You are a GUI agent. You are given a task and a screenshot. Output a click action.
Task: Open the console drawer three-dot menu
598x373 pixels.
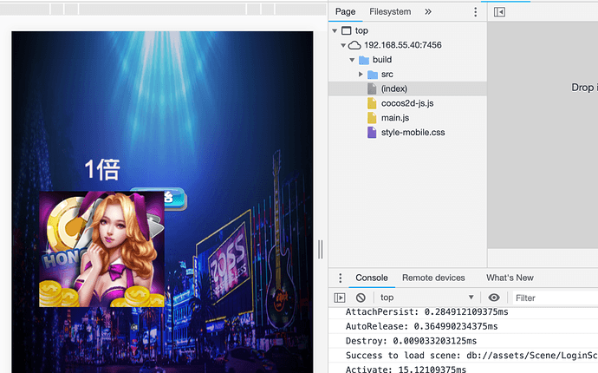(340, 278)
